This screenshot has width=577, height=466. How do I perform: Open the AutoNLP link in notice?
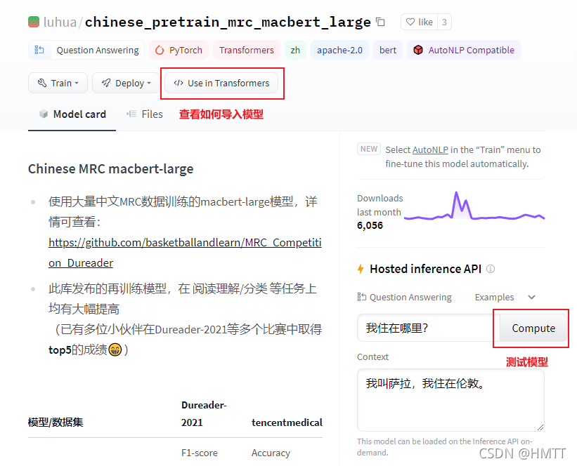(x=430, y=150)
